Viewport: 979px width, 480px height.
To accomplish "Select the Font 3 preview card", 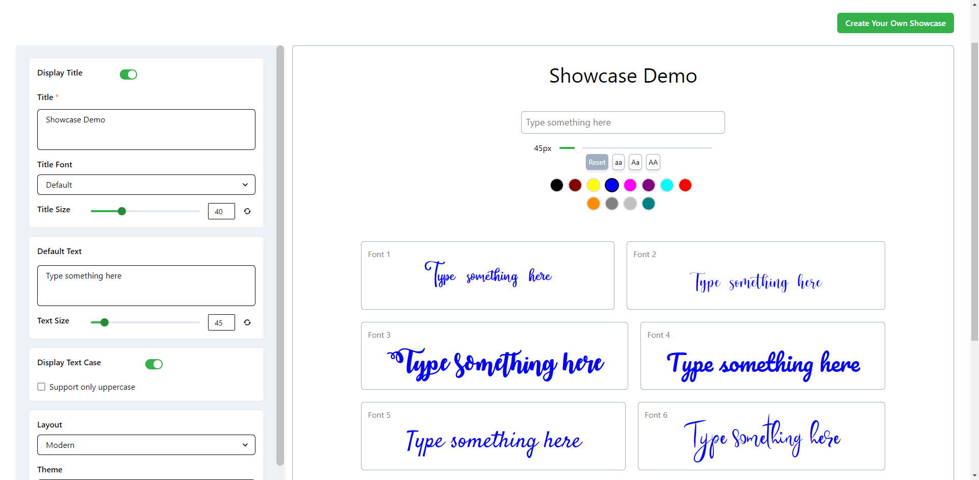I will click(x=494, y=356).
